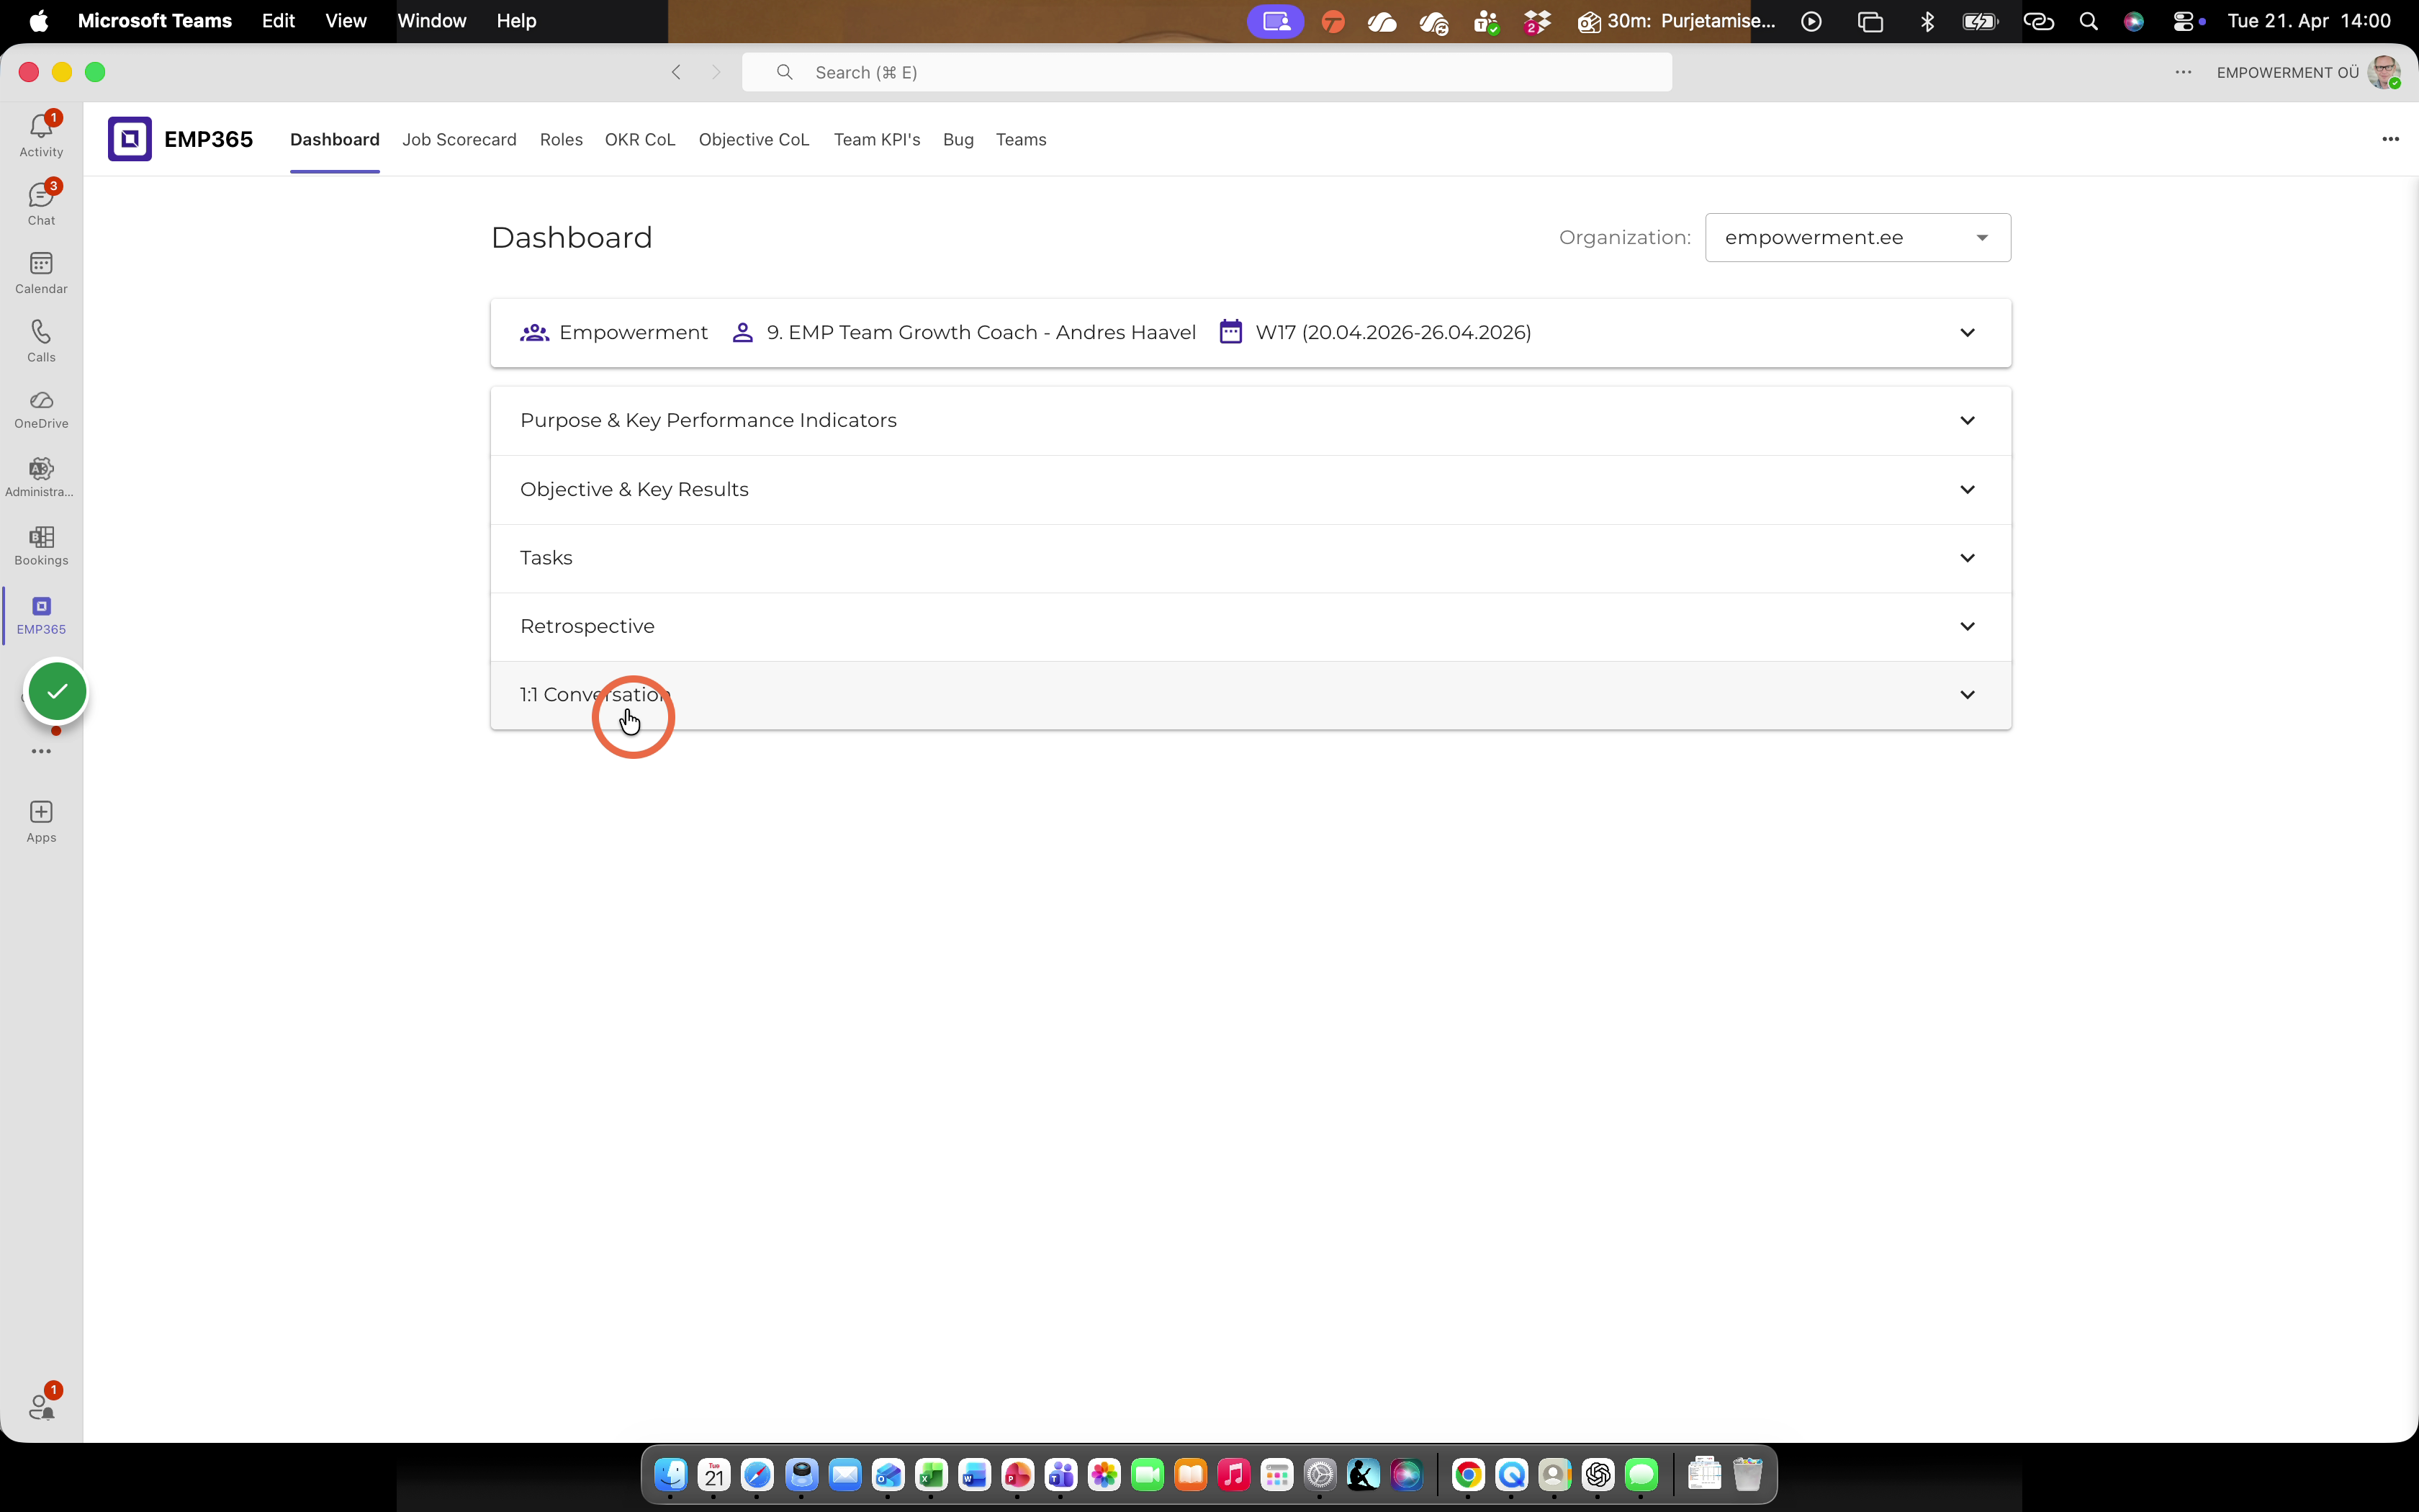The height and width of the screenshot is (1512, 2419).
Task: Open the tab's more options ellipsis
Action: [2390, 139]
